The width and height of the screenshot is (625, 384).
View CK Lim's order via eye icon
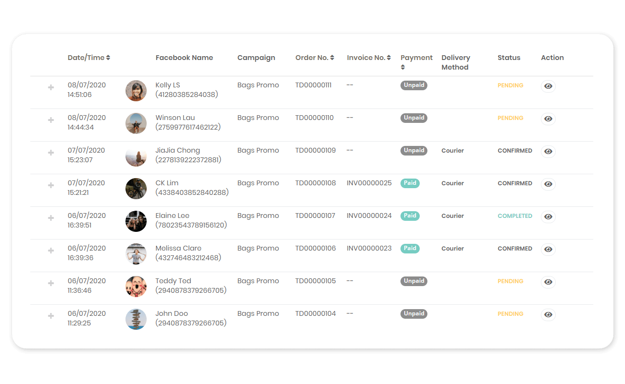(x=548, y=184)
